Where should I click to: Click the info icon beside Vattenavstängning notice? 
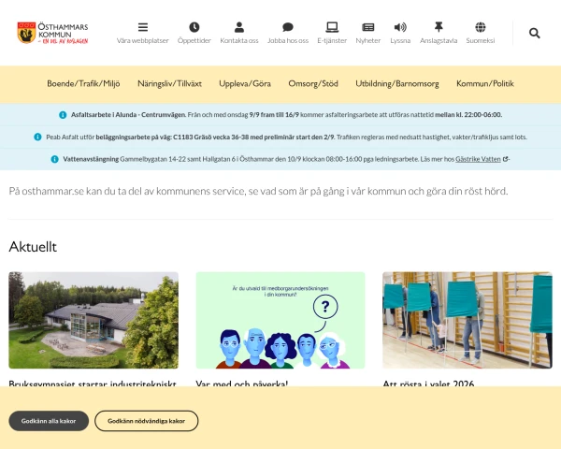55,159
